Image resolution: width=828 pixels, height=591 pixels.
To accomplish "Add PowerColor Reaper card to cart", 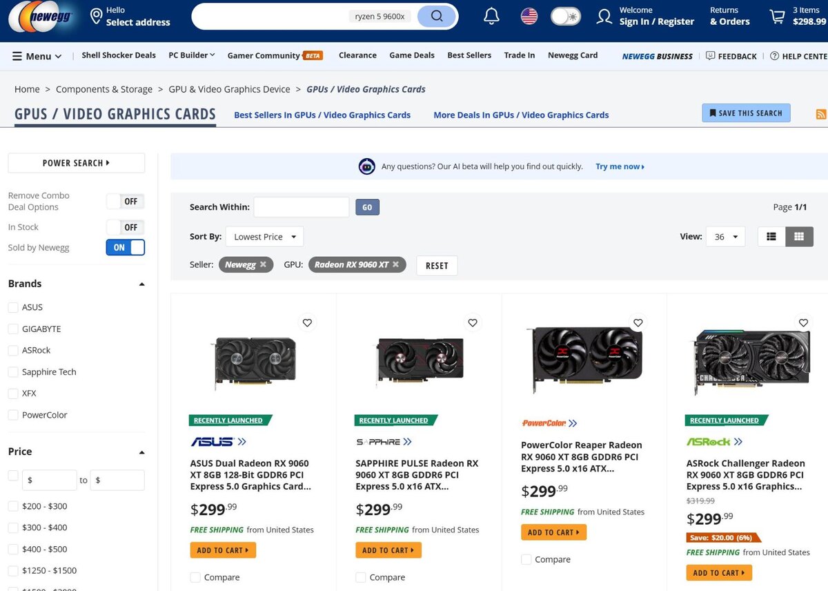I will pos(554,532).
